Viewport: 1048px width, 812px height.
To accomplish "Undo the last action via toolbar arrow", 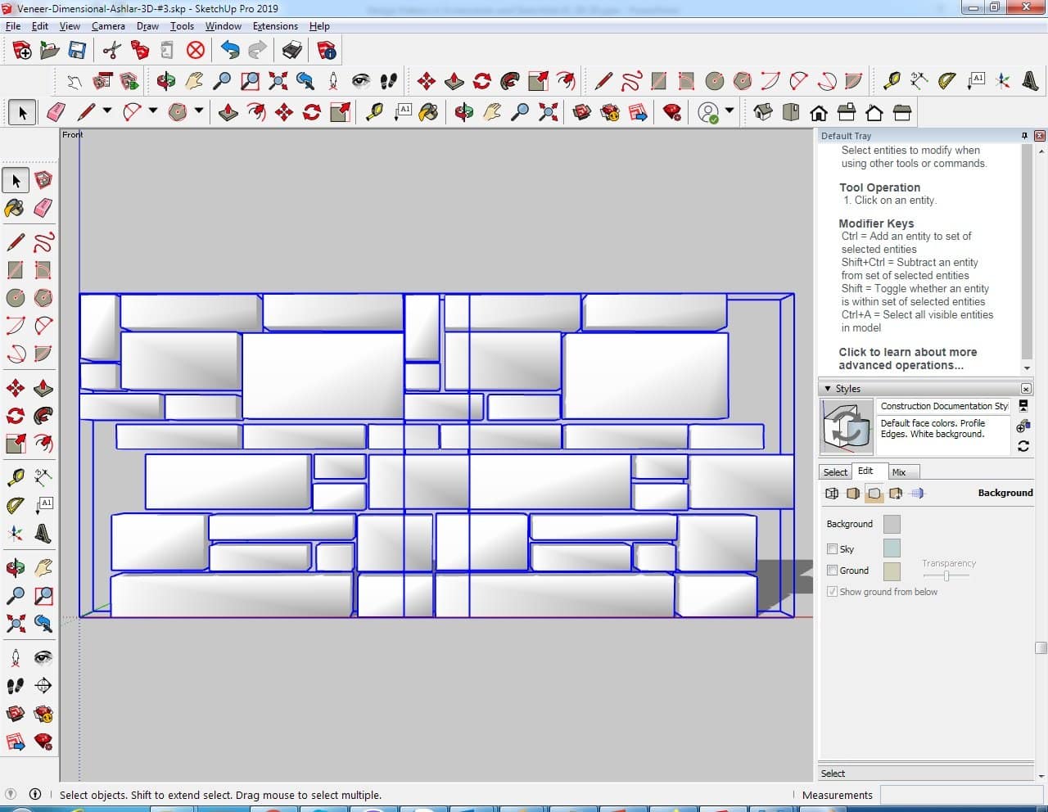I will tap(230, 51).
